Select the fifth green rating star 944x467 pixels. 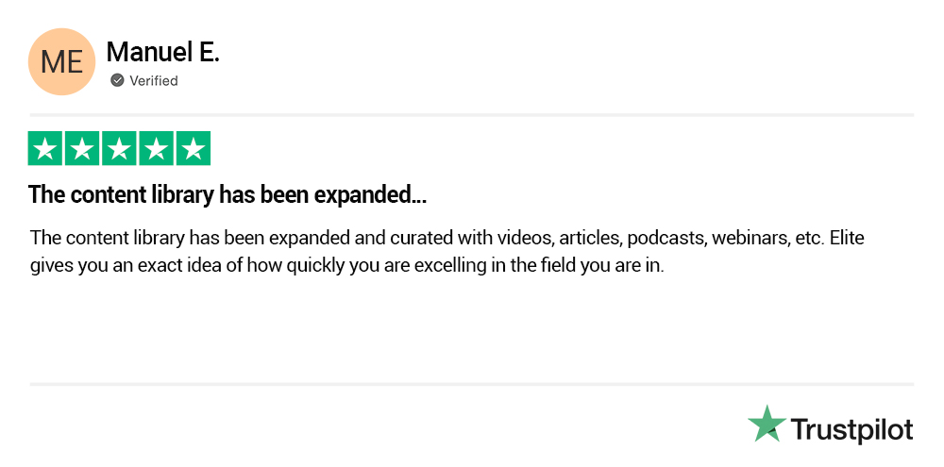[193, 149]
